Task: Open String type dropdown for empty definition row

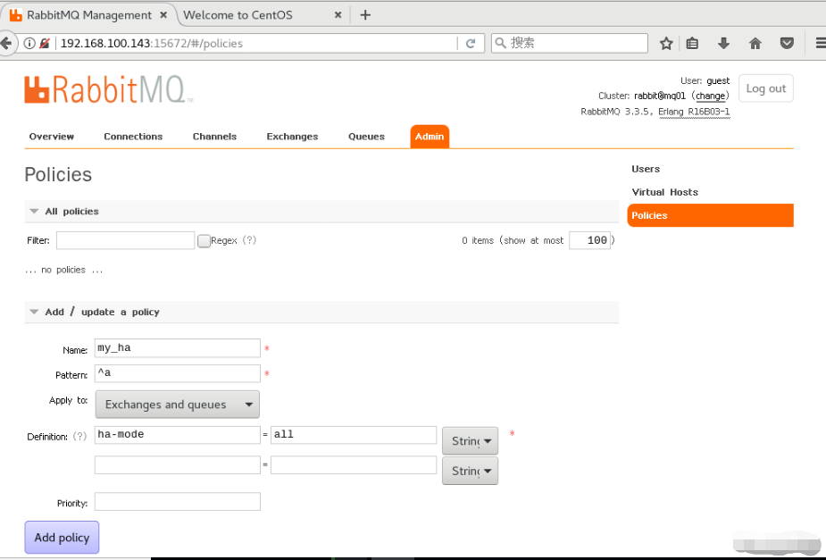Action: click(470, 471)
